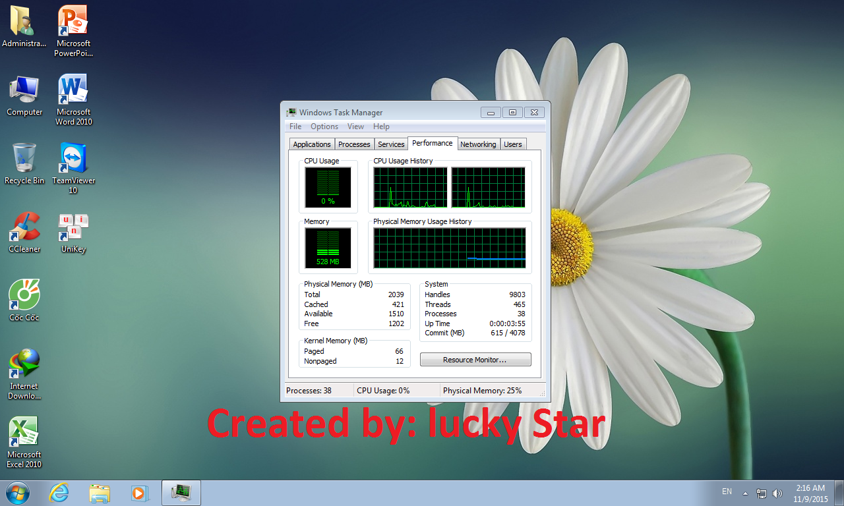Switch to the Applications tab

point(312,144)
